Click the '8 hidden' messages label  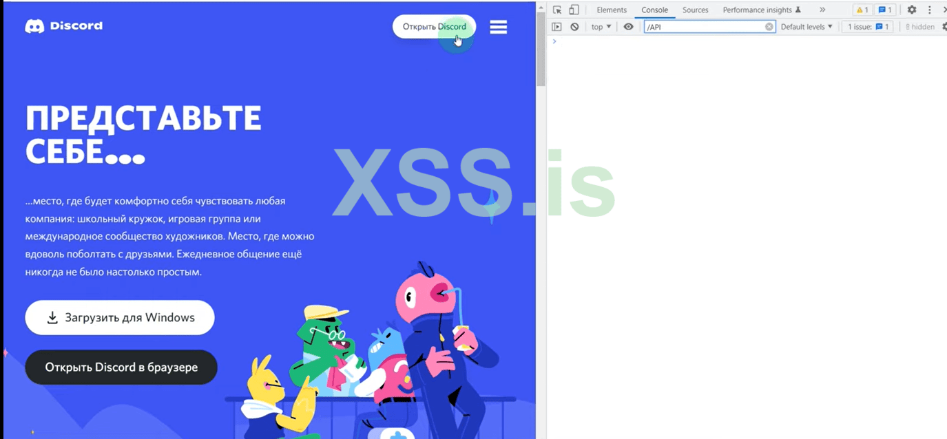coord(920,27)
